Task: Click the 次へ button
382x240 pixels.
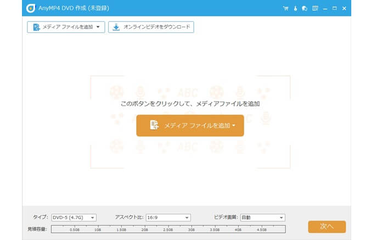Action: pos(327,227)
